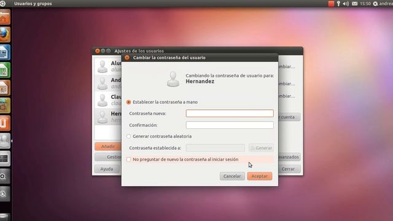Click Añadir in Ajustes de los usuarios
This screenshot has width=393, height=221.
click(108, 146)
